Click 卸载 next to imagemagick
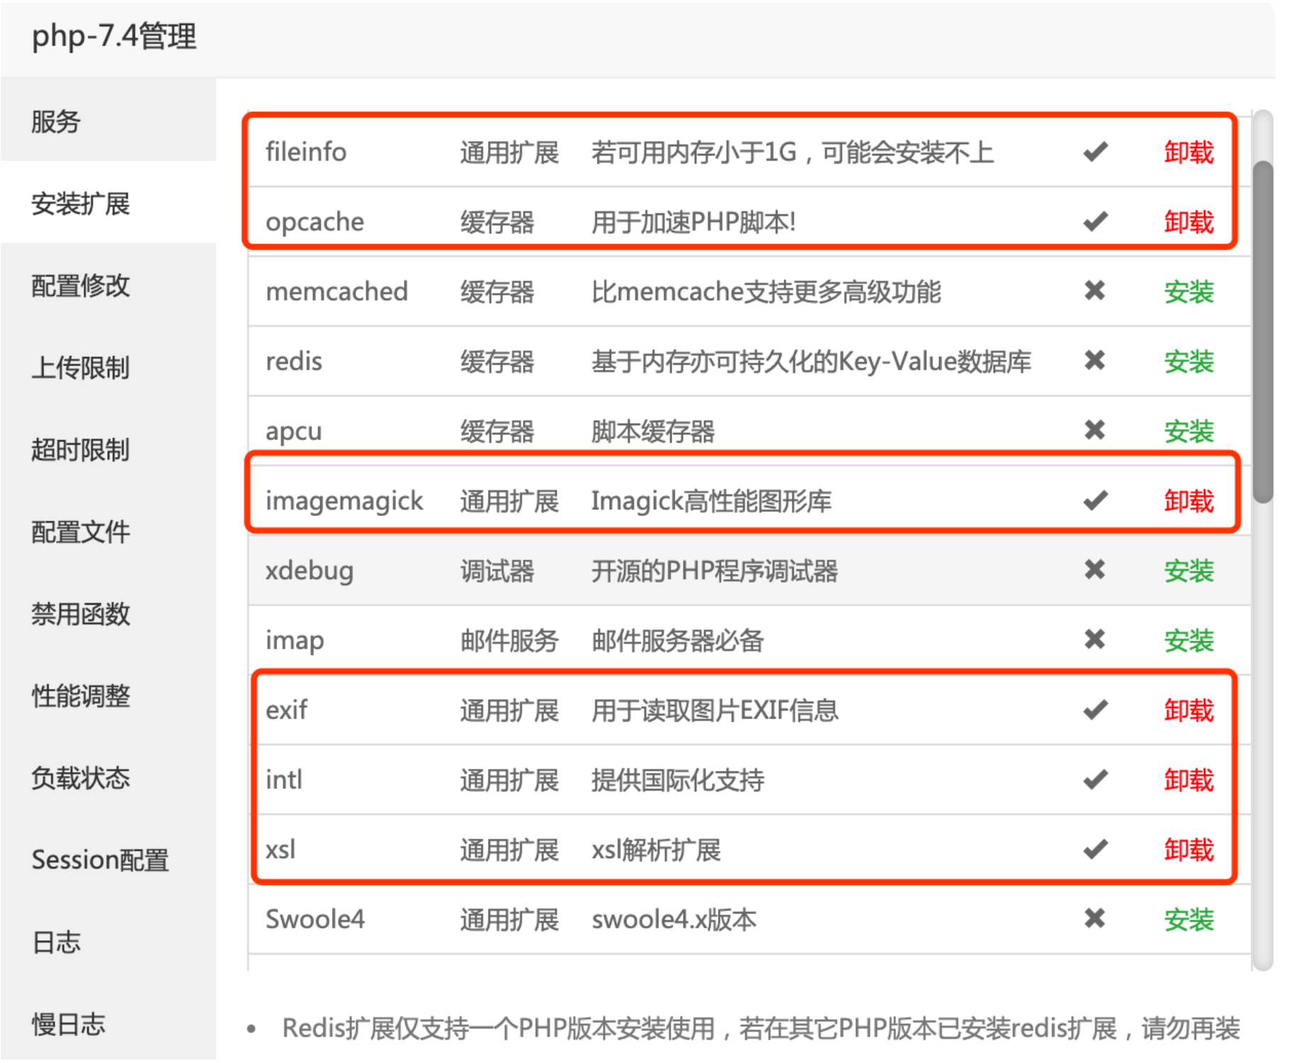Screen dimensions: 1289x1063 coord(1189,500)
